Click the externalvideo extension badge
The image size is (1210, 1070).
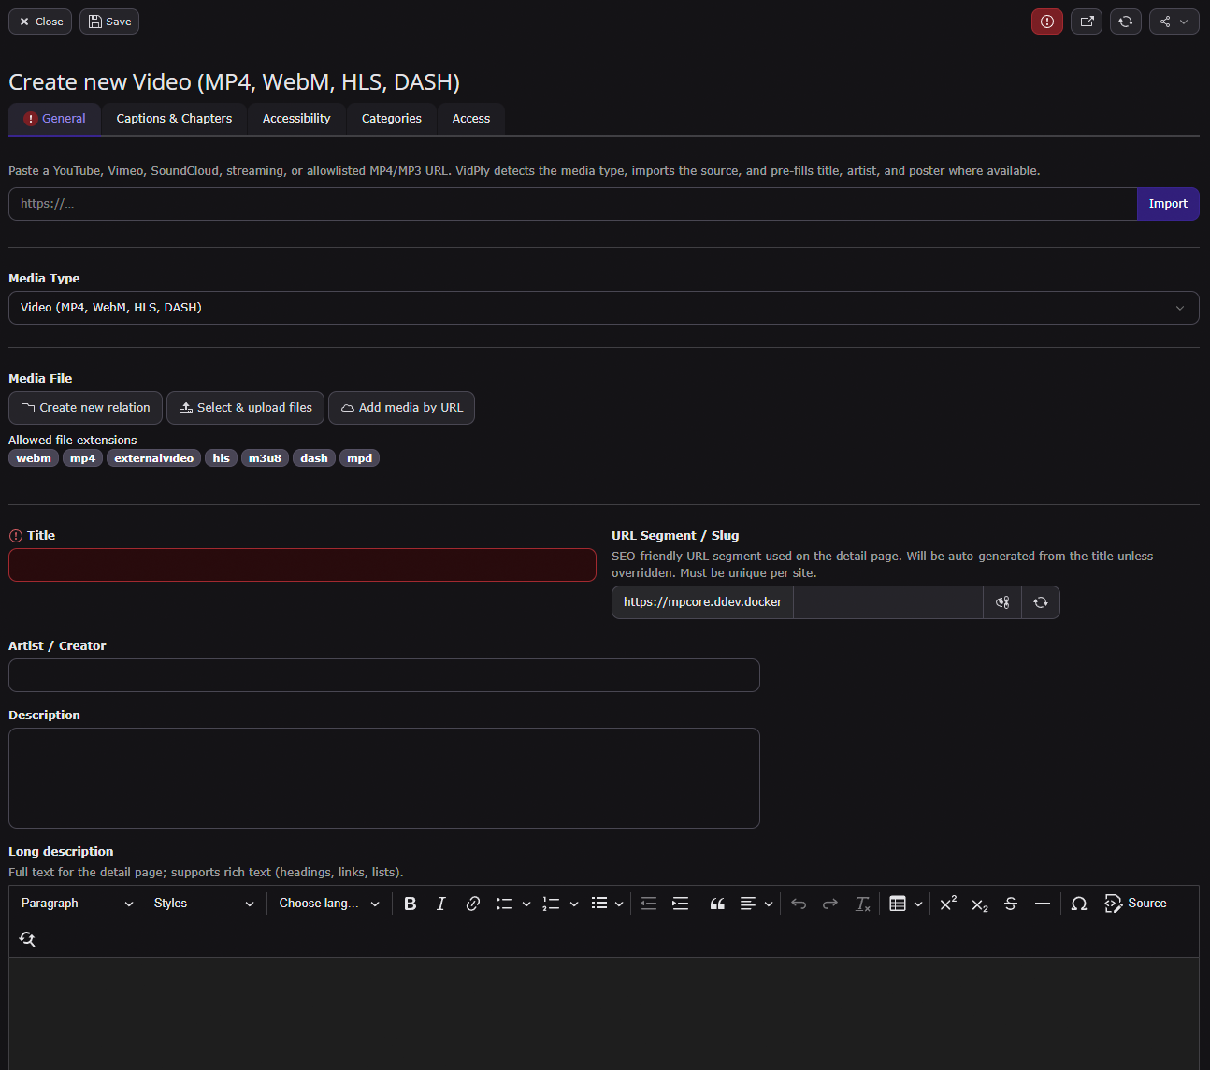tap(154, 458)
